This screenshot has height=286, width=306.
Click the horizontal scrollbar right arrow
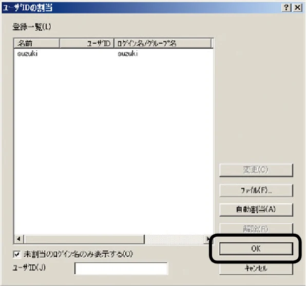point(208,239)
